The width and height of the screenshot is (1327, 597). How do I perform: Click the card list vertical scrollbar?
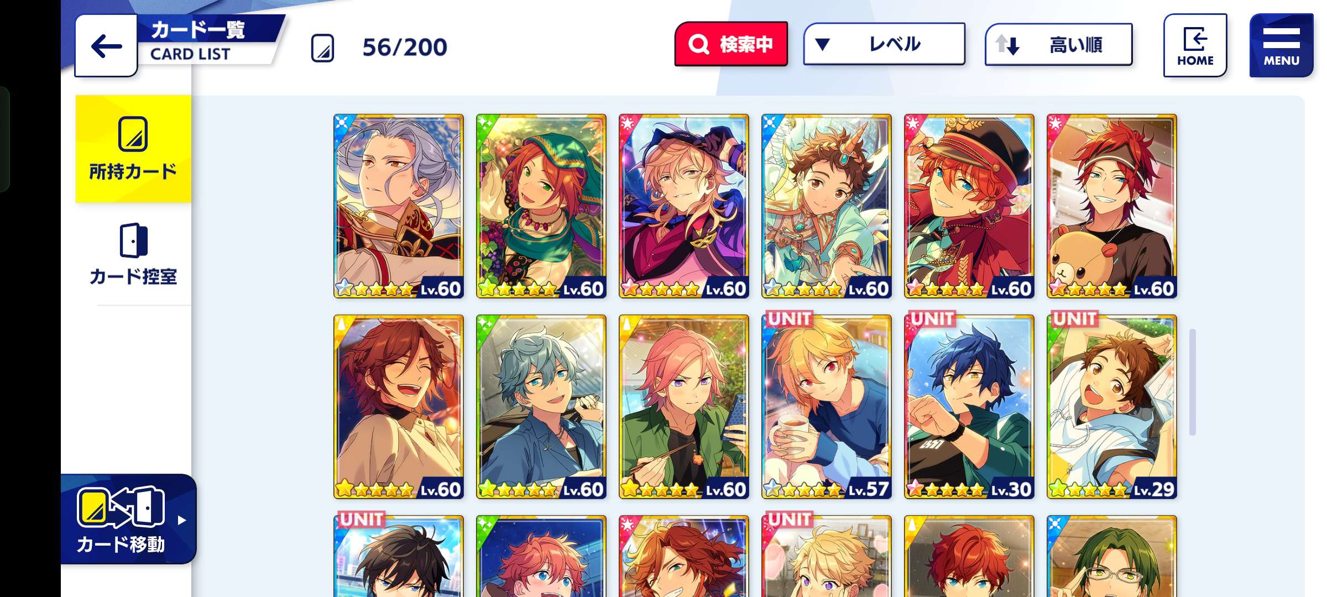1193,382
